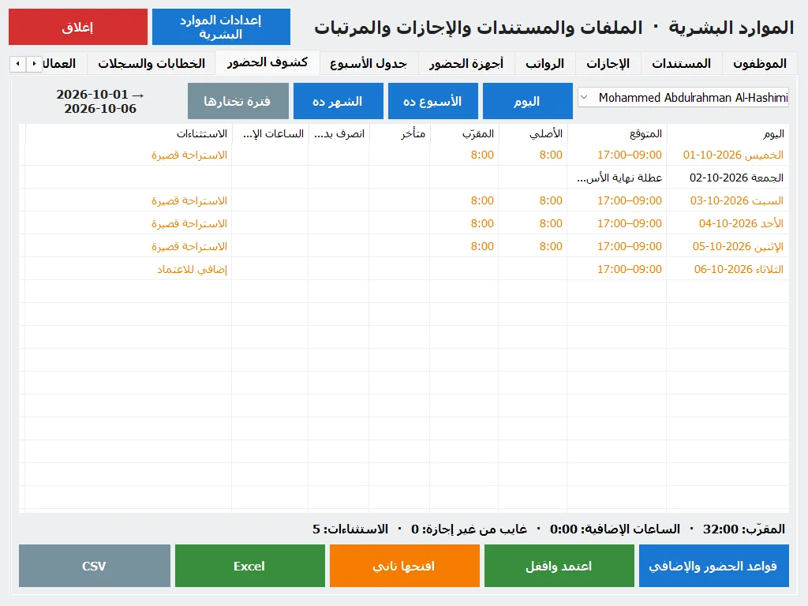This screenshot has width=808, height=606.
Task: Select the row الأحد 04-10-2026
Action: point(404,223)
